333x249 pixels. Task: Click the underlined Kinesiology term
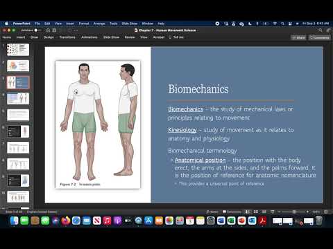[x=182, y=130]
